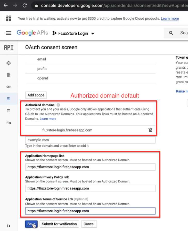Click Submit for verification button

point(59,224)
